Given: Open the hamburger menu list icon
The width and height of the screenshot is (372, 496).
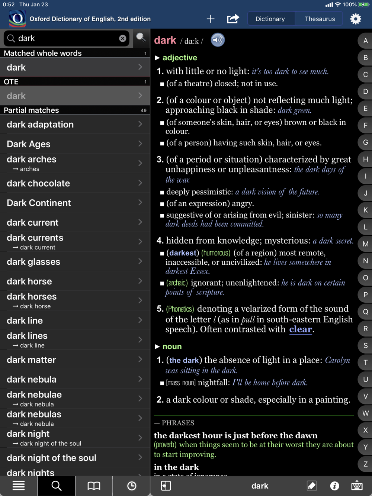Looking at the screenshot, I should 19,486.
